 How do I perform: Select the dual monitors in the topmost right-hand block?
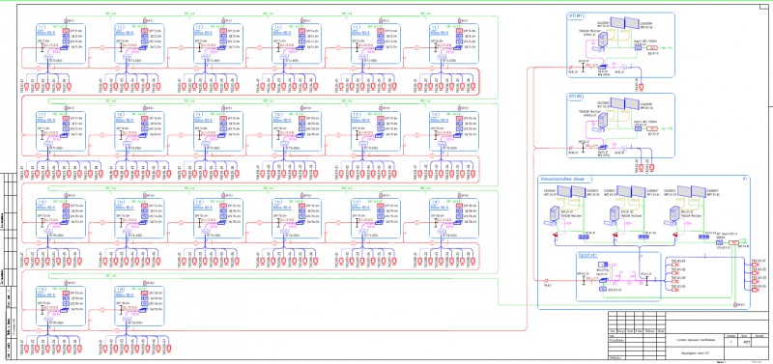[624, 22]
